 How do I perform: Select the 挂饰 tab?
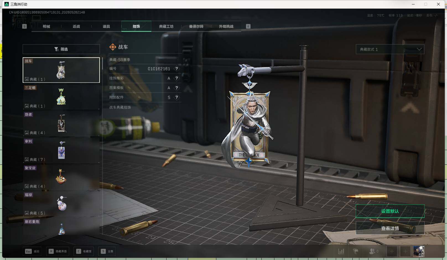pyautogui.click(x=136, y=26)
